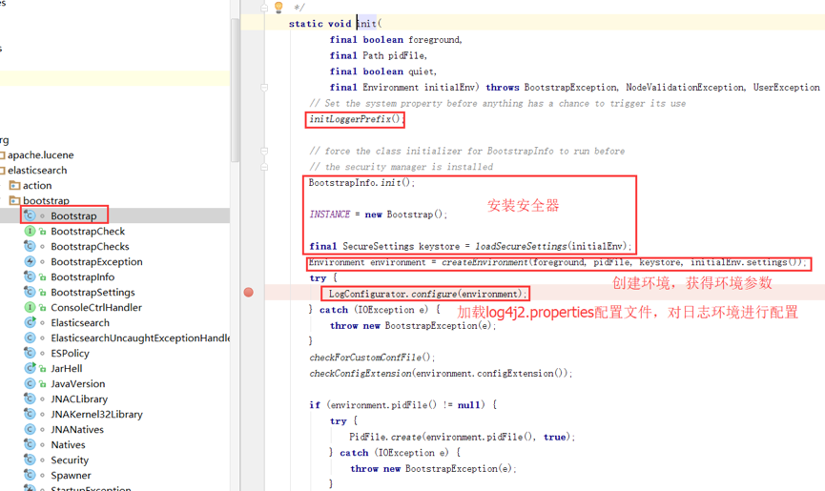Click the bootstrap package folder icon

point(14,200)
